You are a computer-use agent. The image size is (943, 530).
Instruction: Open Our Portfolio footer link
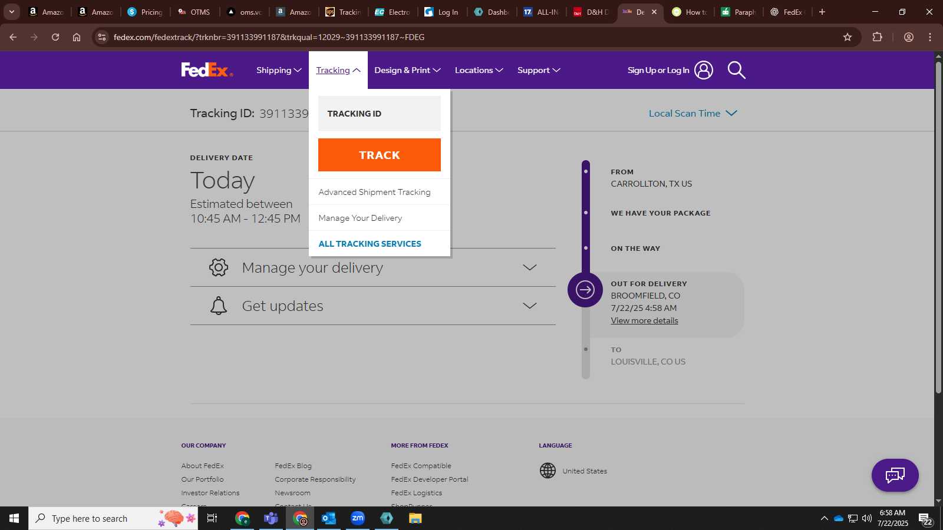(202, 479)
